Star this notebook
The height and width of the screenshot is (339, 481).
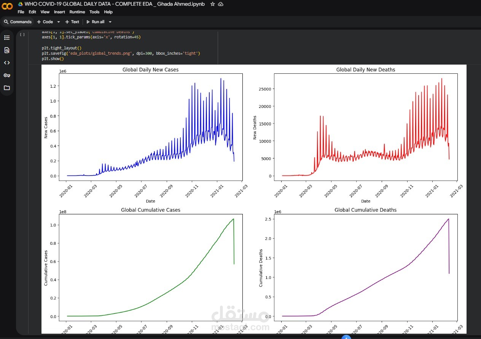(212, 4)
